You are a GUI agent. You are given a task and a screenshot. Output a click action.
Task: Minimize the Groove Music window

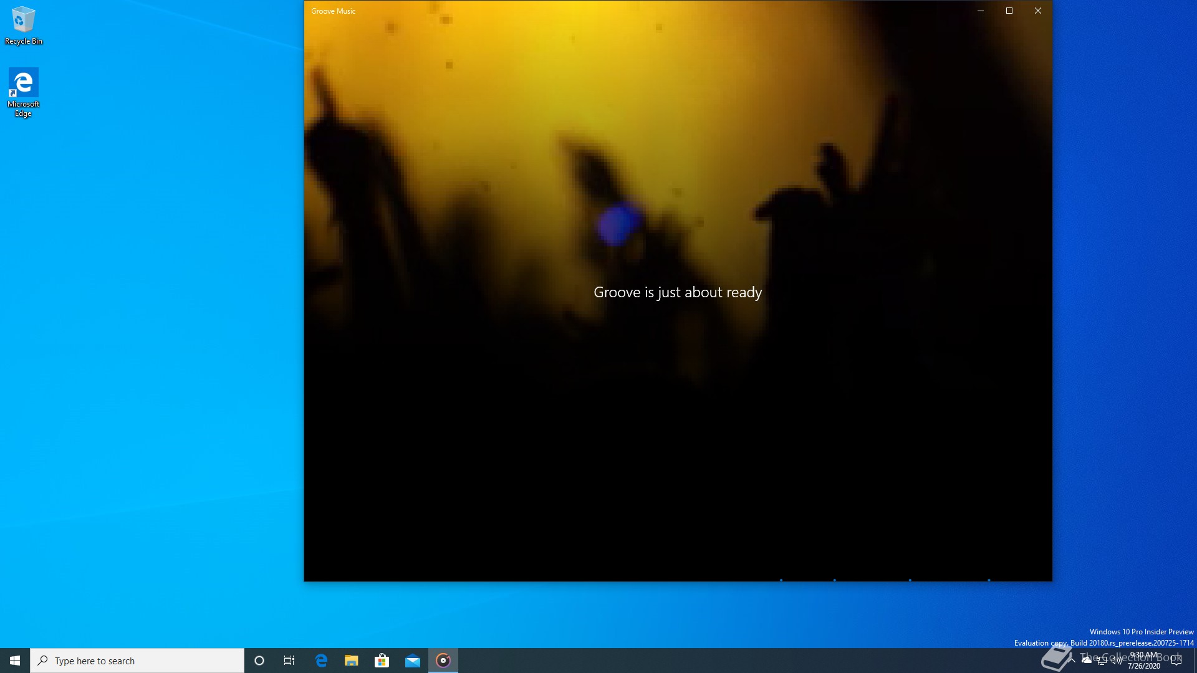point(981,11)
